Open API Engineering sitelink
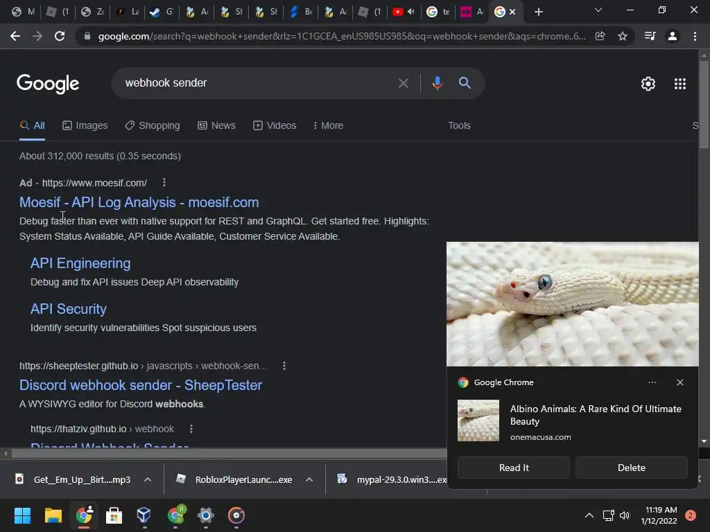The image size is (710, 532). 80,263
